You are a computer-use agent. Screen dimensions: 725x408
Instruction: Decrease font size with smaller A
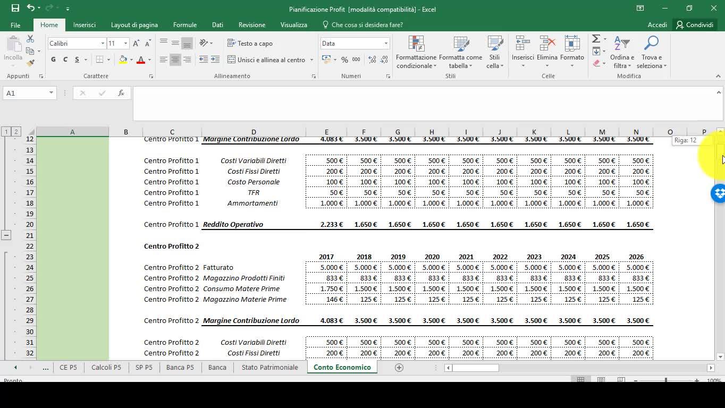click(147, 44)
